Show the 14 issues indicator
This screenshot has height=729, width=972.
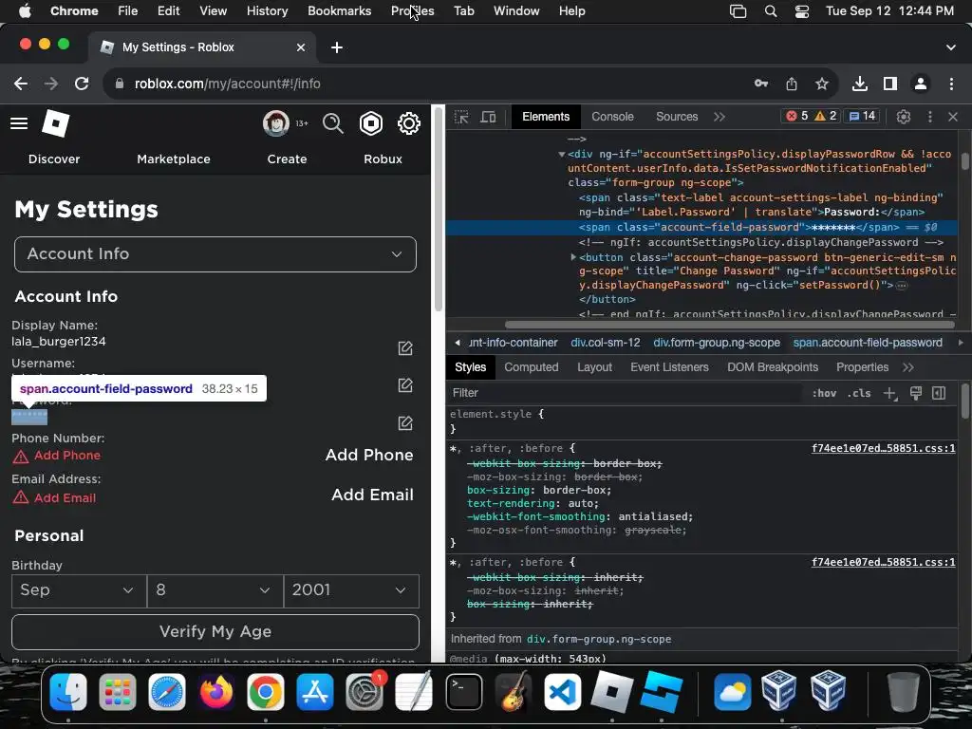pyautogui.click(x=862, y=116)
